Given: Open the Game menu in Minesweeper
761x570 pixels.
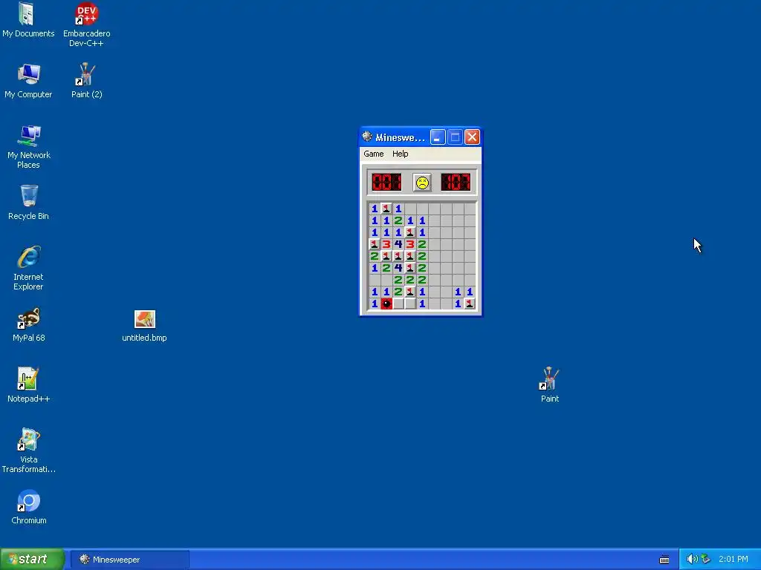Looking at the screenshot, I should 373,154.
